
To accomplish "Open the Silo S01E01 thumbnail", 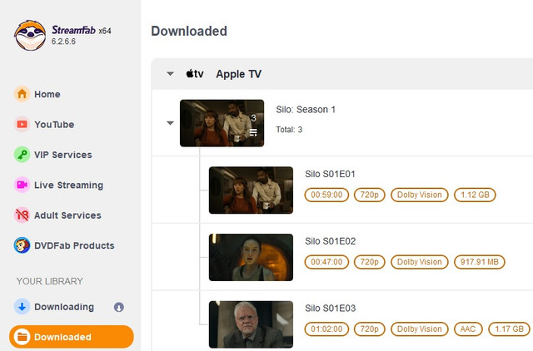I will point(251,190).
